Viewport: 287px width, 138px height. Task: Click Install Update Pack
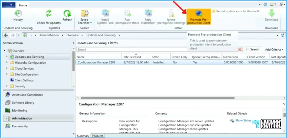point(105,17)
